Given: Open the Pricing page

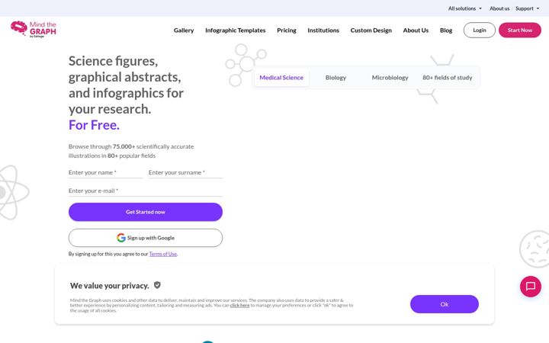Looking at the screenshot, I should click(x=287, y=30).
